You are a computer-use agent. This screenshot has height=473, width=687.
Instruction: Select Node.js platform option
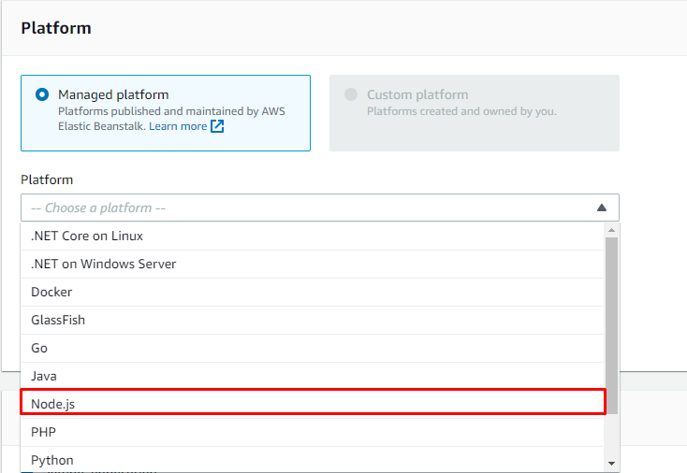tap(312, 402)
